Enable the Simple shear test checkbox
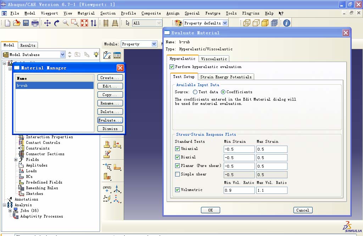 point(178,174)
